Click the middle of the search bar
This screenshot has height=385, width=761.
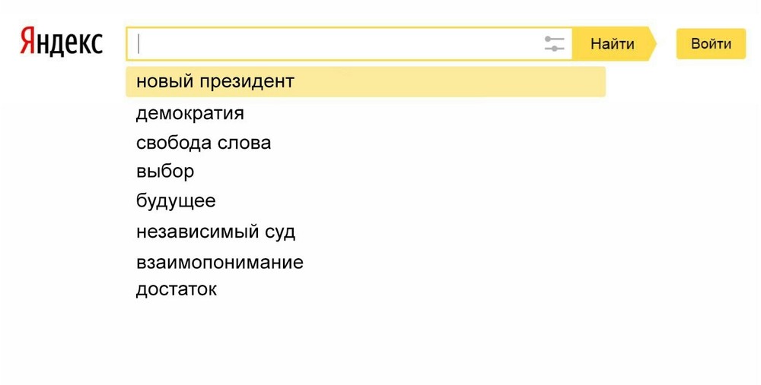coord(349,44)
